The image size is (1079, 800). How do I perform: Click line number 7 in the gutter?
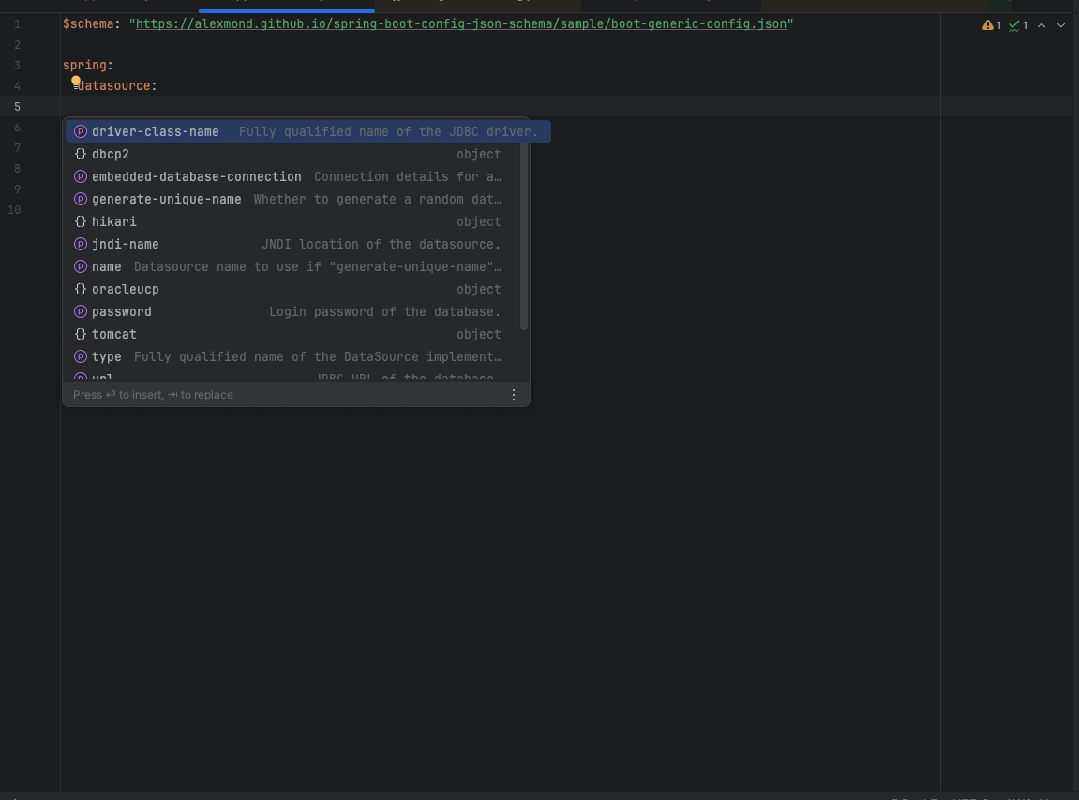(17, 147)
